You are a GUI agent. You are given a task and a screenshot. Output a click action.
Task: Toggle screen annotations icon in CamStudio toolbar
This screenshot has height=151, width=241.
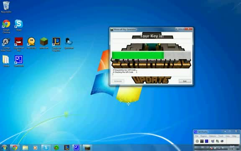tap(213, 141)
